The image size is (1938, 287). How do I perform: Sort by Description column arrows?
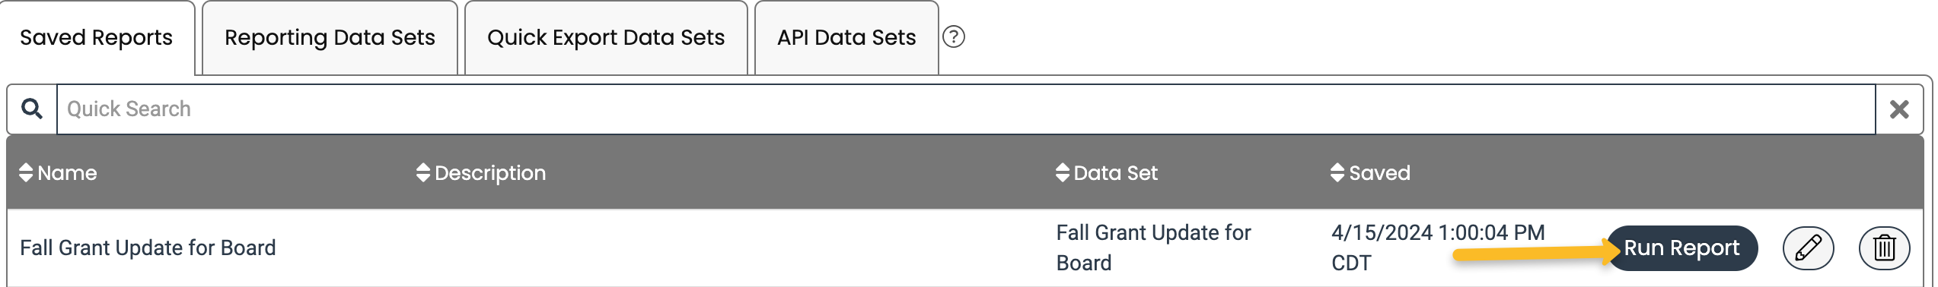[423, 172]
